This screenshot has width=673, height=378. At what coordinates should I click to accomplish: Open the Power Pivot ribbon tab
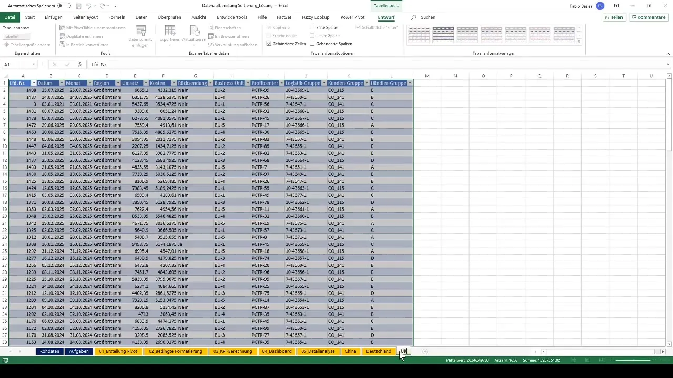tap(352, 17)
